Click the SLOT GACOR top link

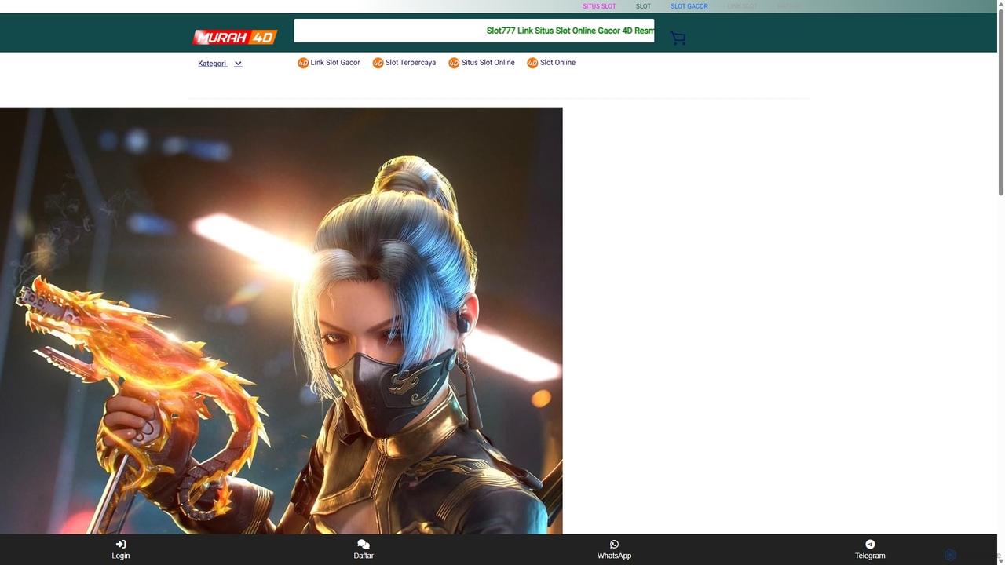point(689,6)
